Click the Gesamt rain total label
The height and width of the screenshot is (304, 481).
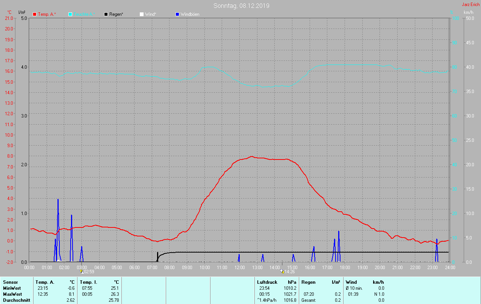coord(309,300)
